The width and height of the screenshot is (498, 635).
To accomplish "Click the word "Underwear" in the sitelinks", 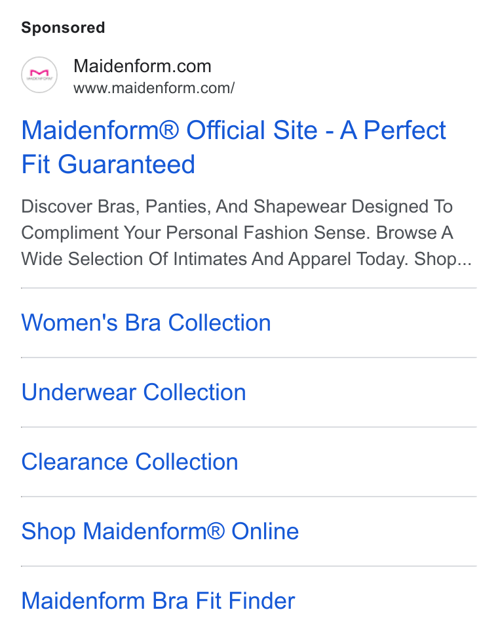I will 79,392.
